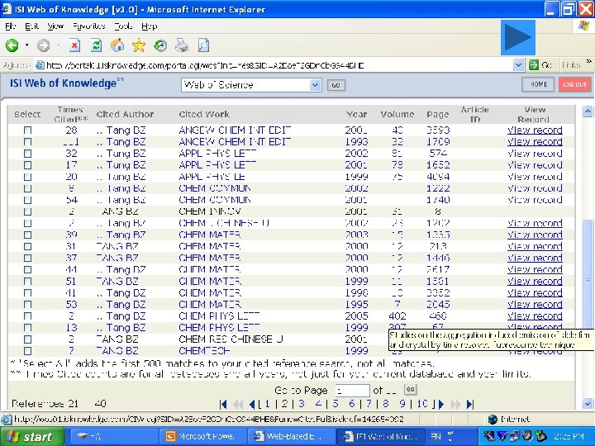Open the Edit menu

pos(32,26)
